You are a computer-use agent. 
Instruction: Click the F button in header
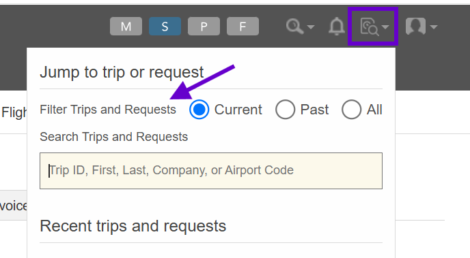coord(243,27)
